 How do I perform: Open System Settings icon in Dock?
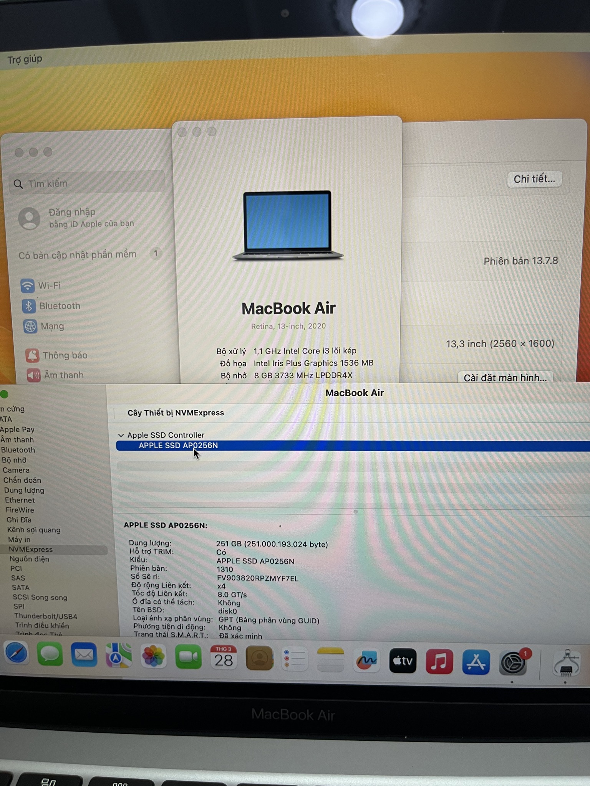(513, 663)
